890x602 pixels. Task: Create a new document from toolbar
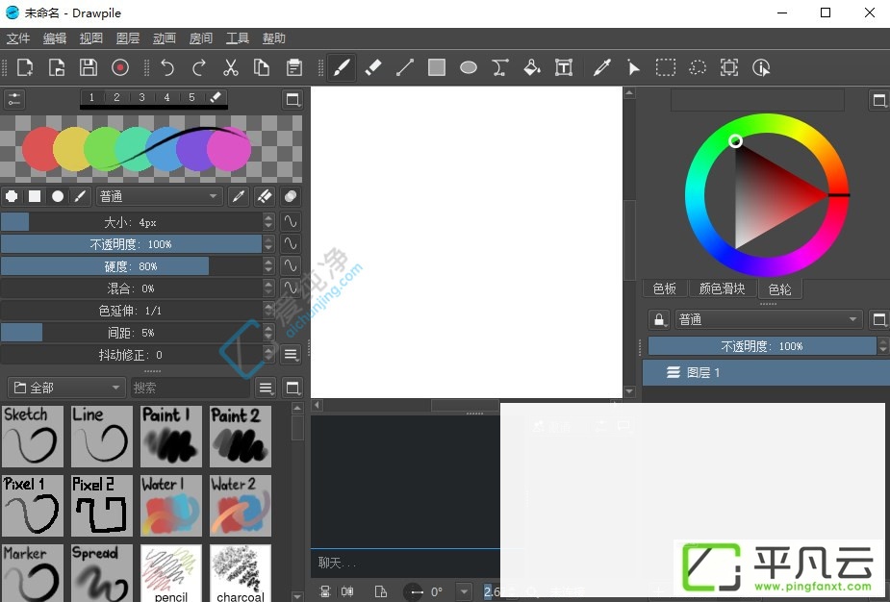click(25, 67)
